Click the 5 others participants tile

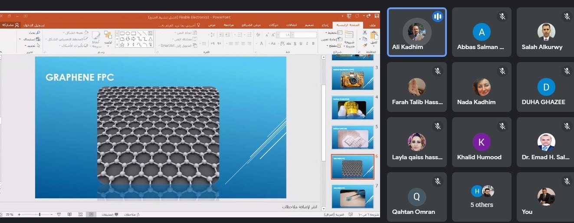pos(482,196)
